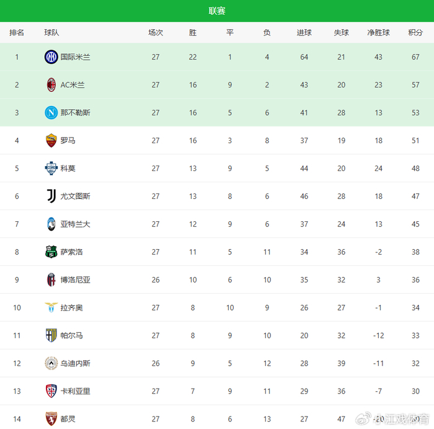Click the 积分 column header

tap(415, 33)
